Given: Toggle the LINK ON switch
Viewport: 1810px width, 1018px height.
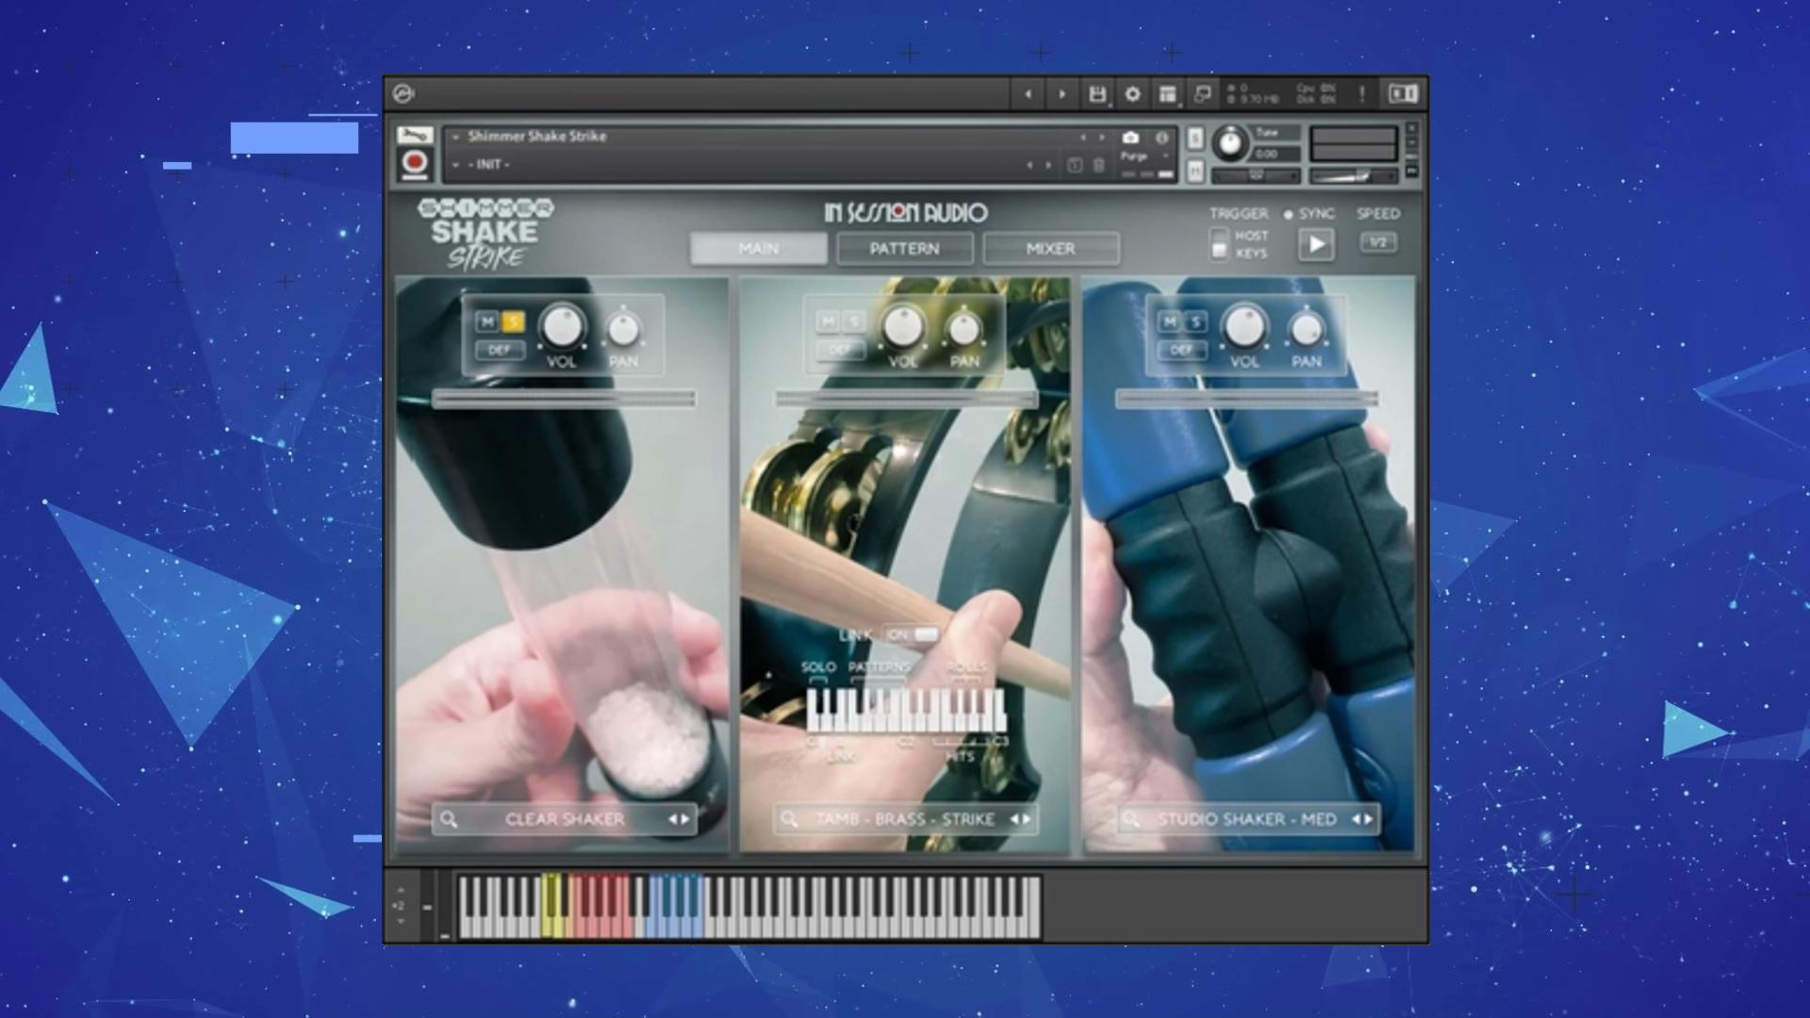Looking at the screenshot, I should click(913, 634).
